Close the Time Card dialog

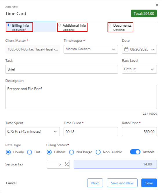click(157, 5)
